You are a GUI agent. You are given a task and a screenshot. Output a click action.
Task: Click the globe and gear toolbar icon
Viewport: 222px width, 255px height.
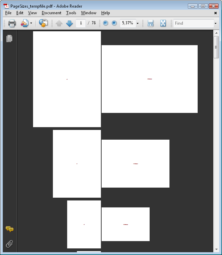[x=43, y=23]
